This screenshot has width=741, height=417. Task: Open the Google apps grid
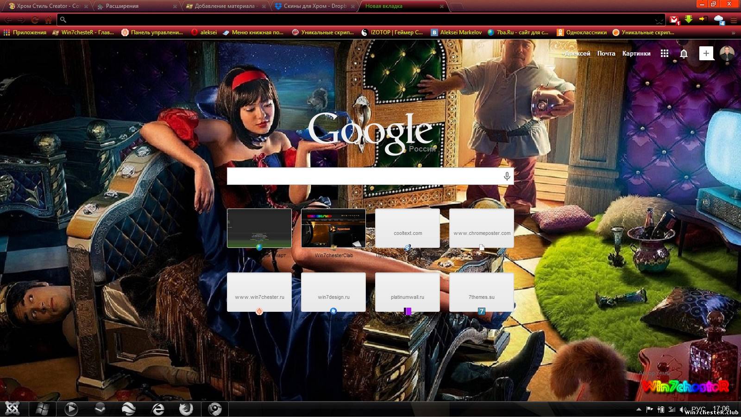[665, 53]
